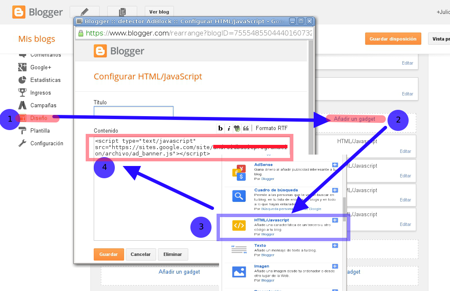Click the Texto gadget icon
This screenshot has width=450, height=291.
239,250
